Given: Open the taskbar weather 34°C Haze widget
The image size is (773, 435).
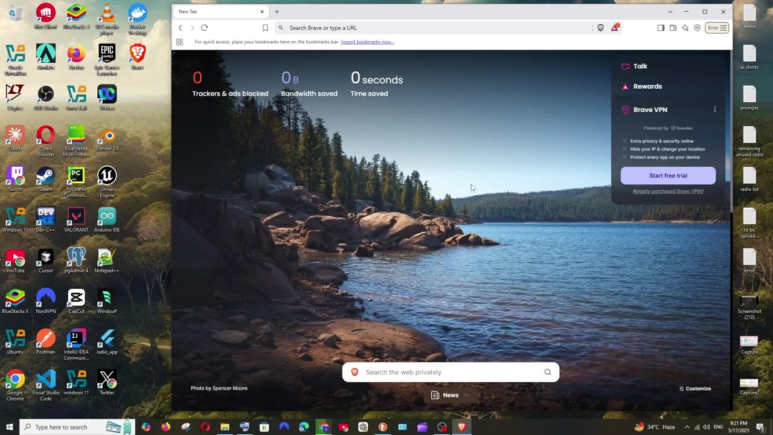Looking at the screenshot, I should [x=655, y=427].
